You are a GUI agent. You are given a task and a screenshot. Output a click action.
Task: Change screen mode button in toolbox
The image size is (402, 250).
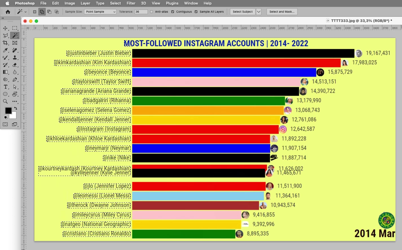[x=15, y=124]
